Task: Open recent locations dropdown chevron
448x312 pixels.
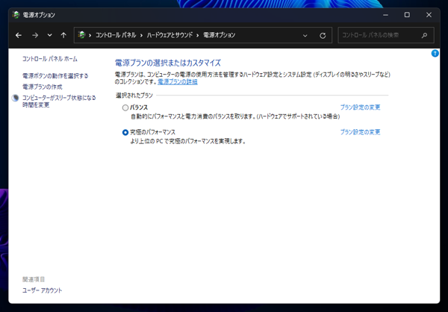Action: pos(50,35)
